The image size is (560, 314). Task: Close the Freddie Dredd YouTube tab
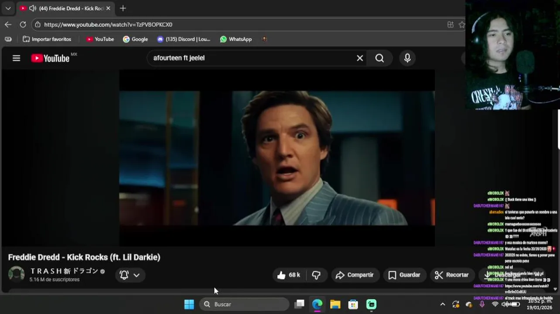click(108, 8)
